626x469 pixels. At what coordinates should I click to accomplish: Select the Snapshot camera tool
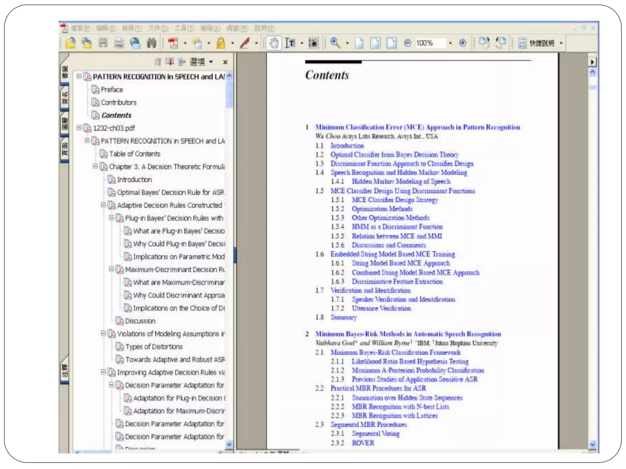point(313,43)
